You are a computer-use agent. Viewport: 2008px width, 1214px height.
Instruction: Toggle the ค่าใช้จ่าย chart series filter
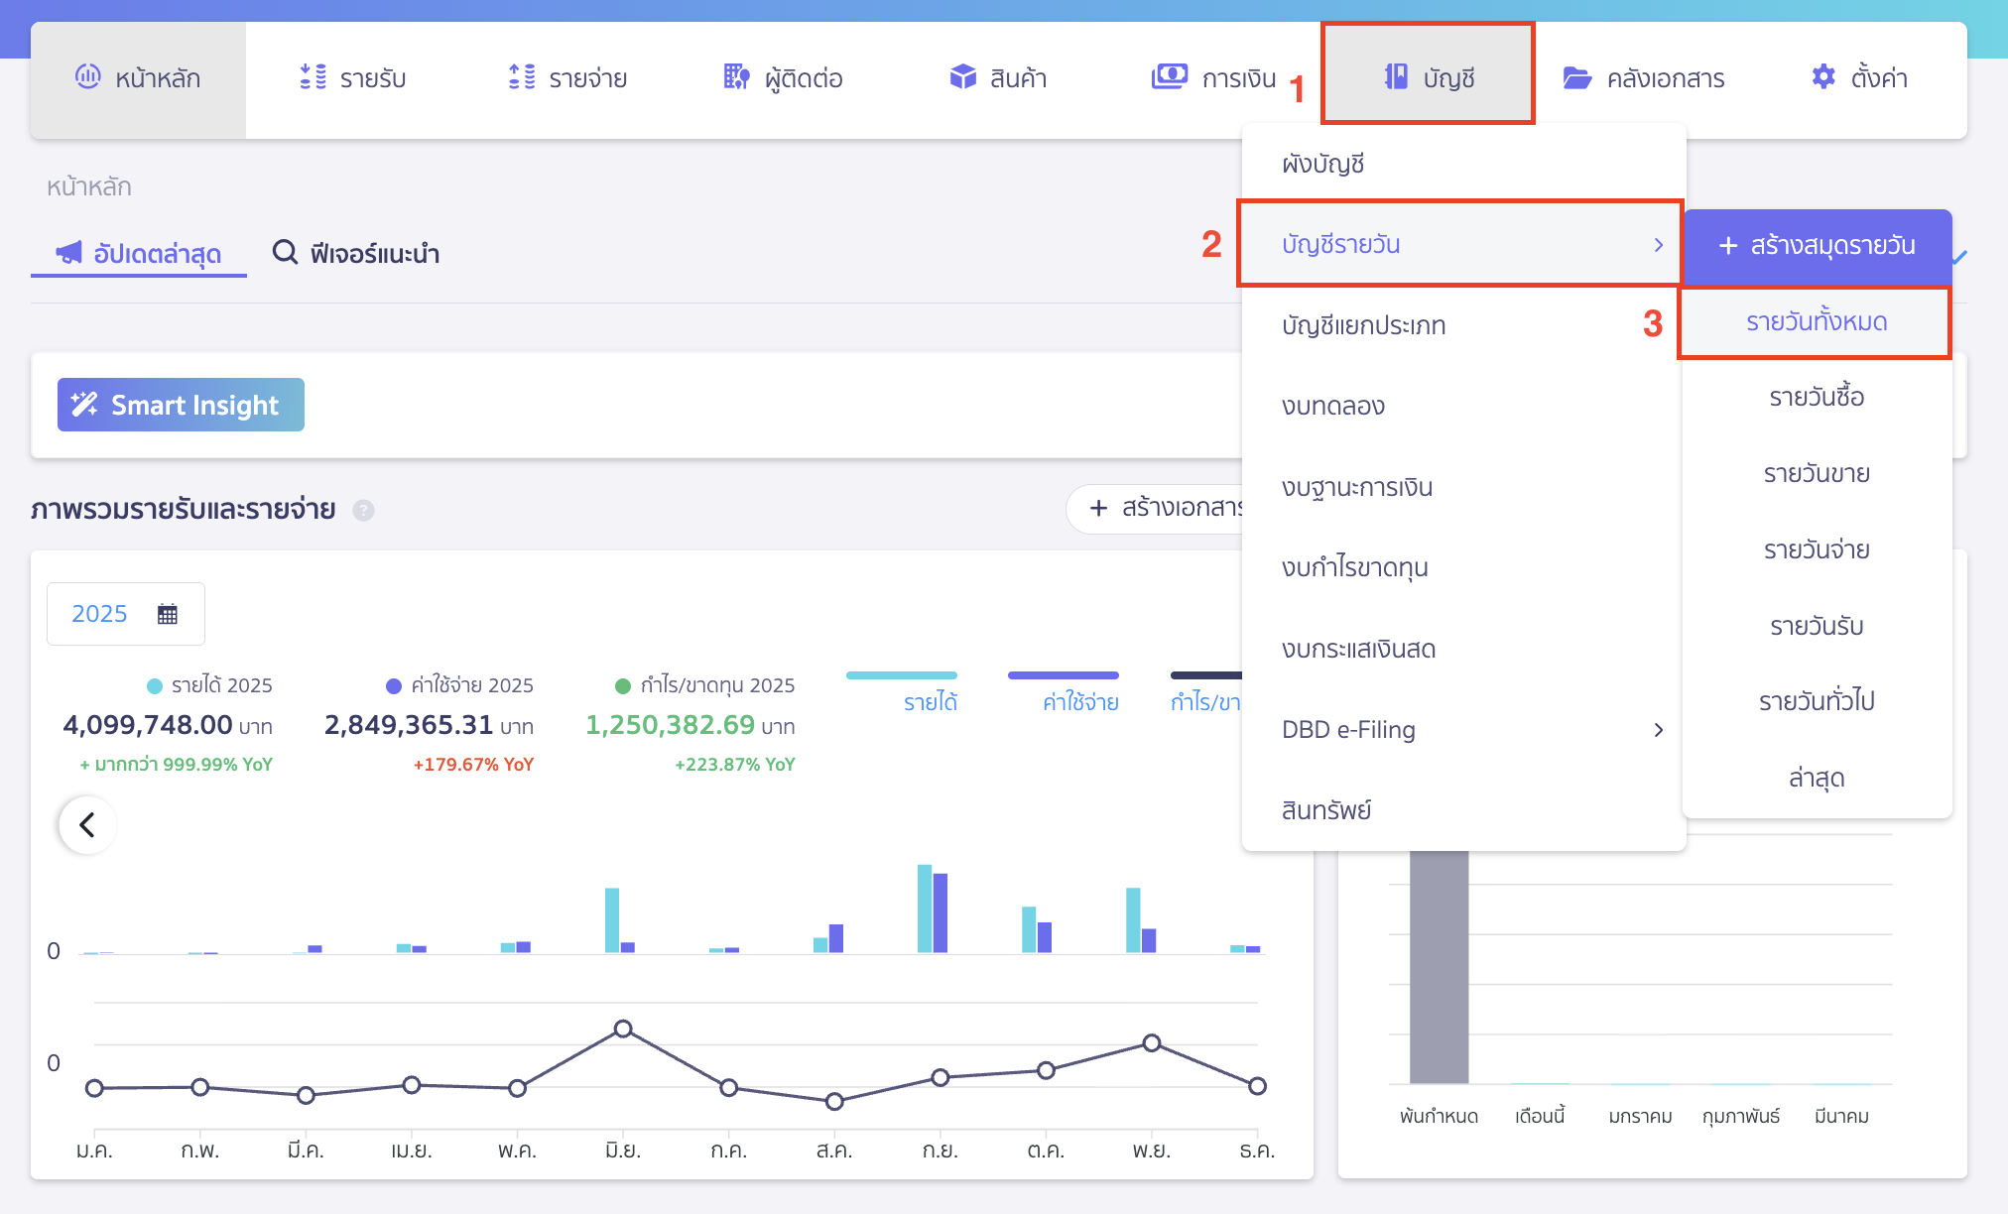(1079, 701)
